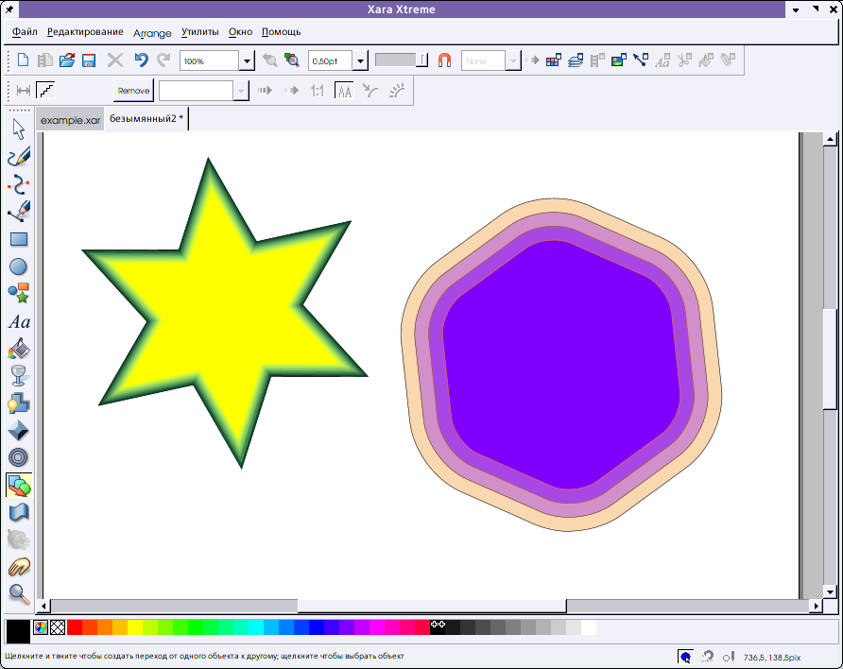The width and height of the screenshot is (843, 669).
Task: Click the no-colour crosshatch swatch
Action: pyautogui.click(x=58, y=627)
